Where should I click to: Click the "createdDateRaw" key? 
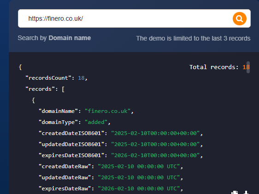[65, 166]
